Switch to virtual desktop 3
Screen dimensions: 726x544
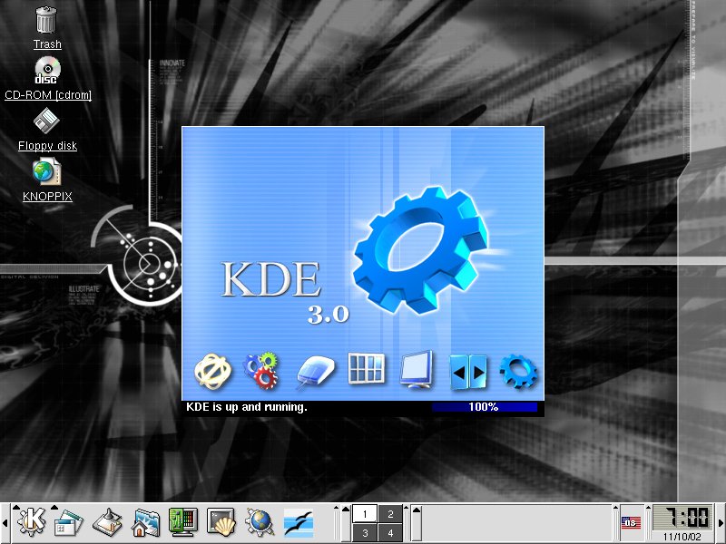tap(365, 533)
